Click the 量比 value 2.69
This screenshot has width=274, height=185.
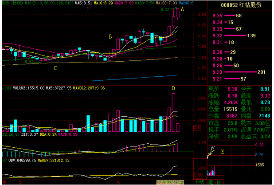pyautogui.click(x=265, y=109)
